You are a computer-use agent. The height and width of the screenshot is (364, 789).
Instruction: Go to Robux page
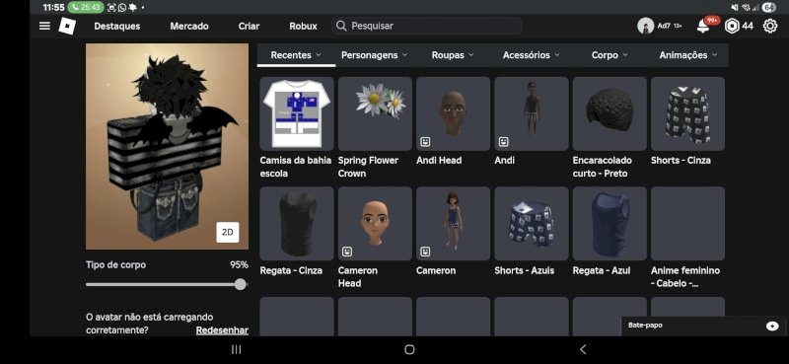(x=303, y=27)
